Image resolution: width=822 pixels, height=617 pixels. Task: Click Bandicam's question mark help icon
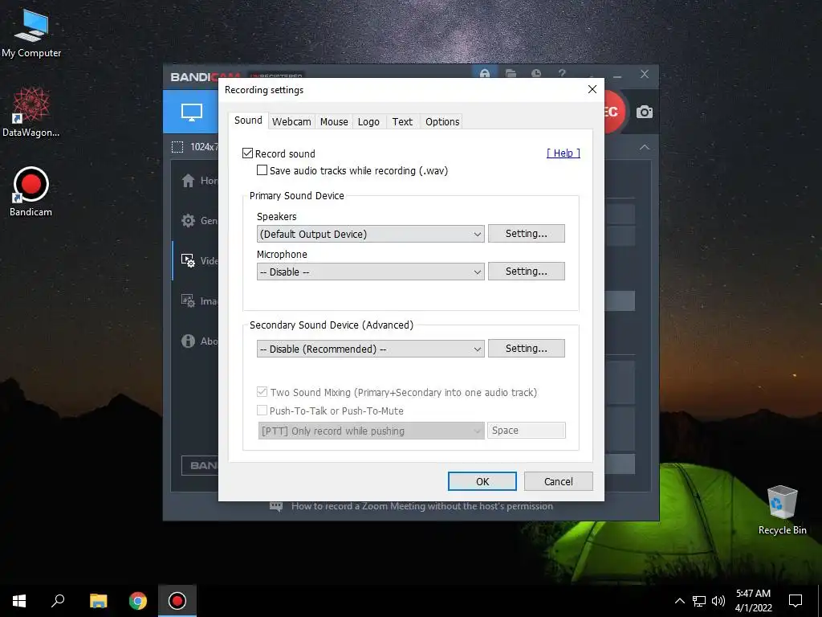562,73
